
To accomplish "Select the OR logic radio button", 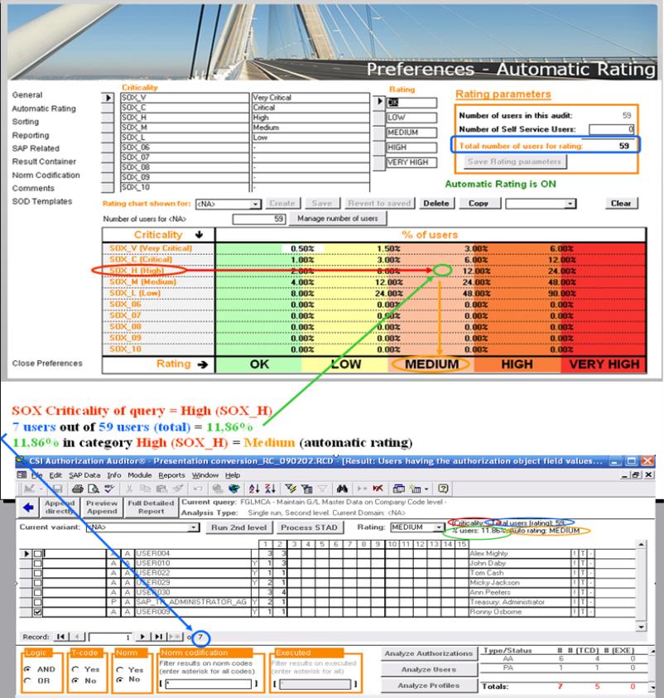I will click(x=28, y=681).
